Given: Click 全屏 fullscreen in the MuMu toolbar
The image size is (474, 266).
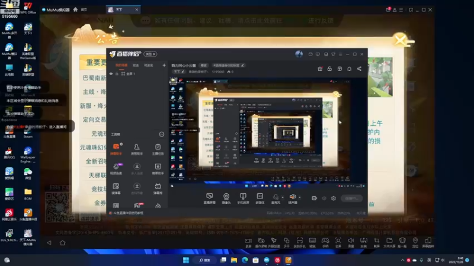Looking at the screenshot, I should tap(338, 242).
